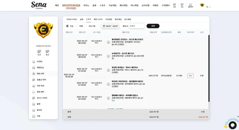Click the 배당 column header
This screenshot has width=239, height=130.
179,32
